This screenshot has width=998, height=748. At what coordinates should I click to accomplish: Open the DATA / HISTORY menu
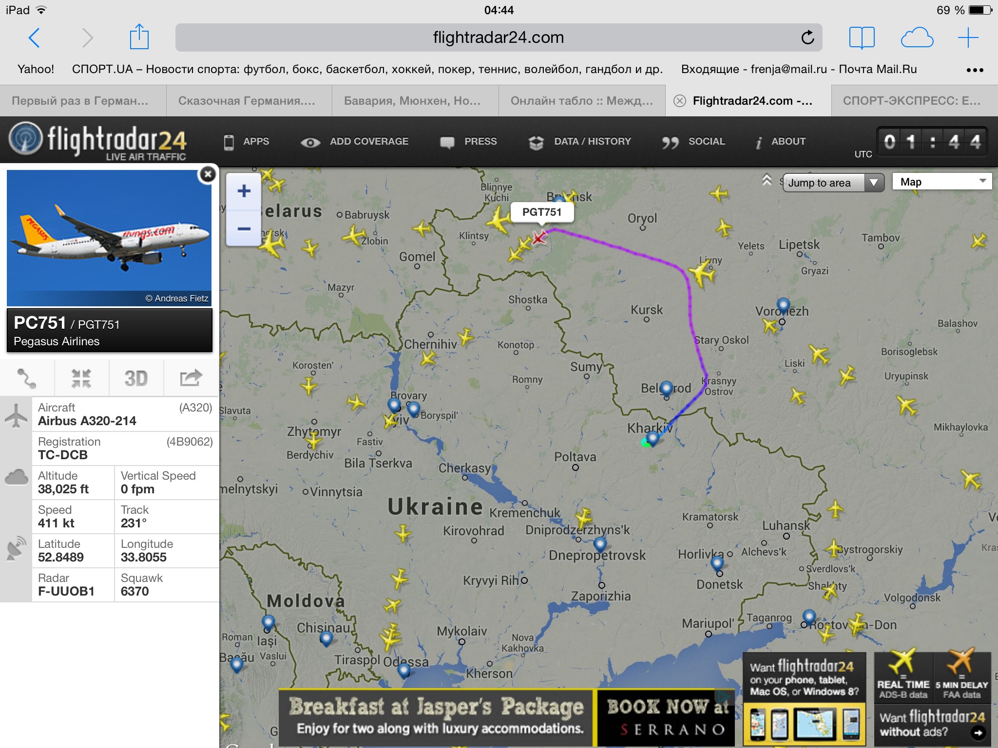click(580, 142)
